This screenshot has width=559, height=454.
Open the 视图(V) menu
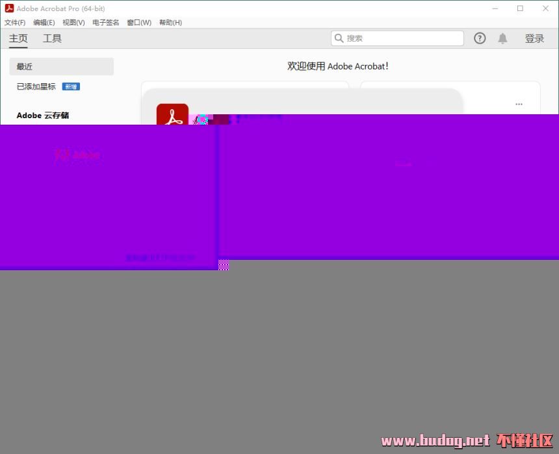tap(73, 23)
